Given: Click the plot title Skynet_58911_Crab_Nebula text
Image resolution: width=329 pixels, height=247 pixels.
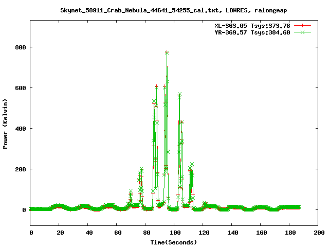Looking at the screenshot, I should click(174, 10).
